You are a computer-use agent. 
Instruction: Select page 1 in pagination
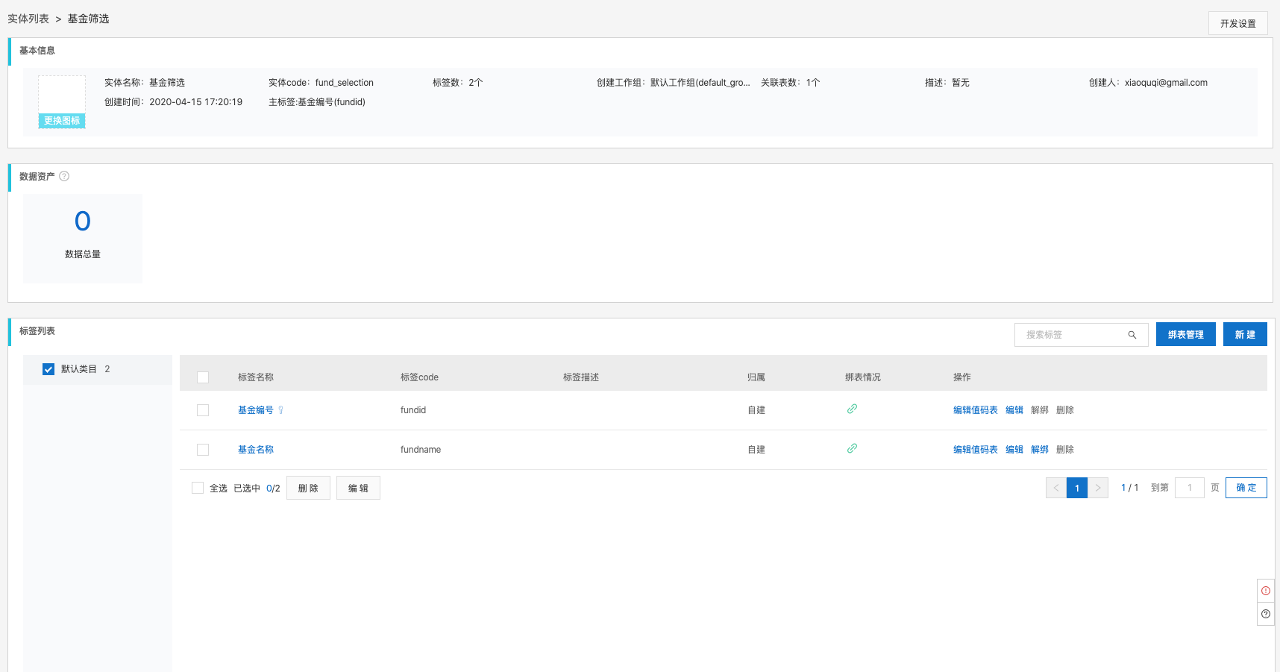(1077, 488)
